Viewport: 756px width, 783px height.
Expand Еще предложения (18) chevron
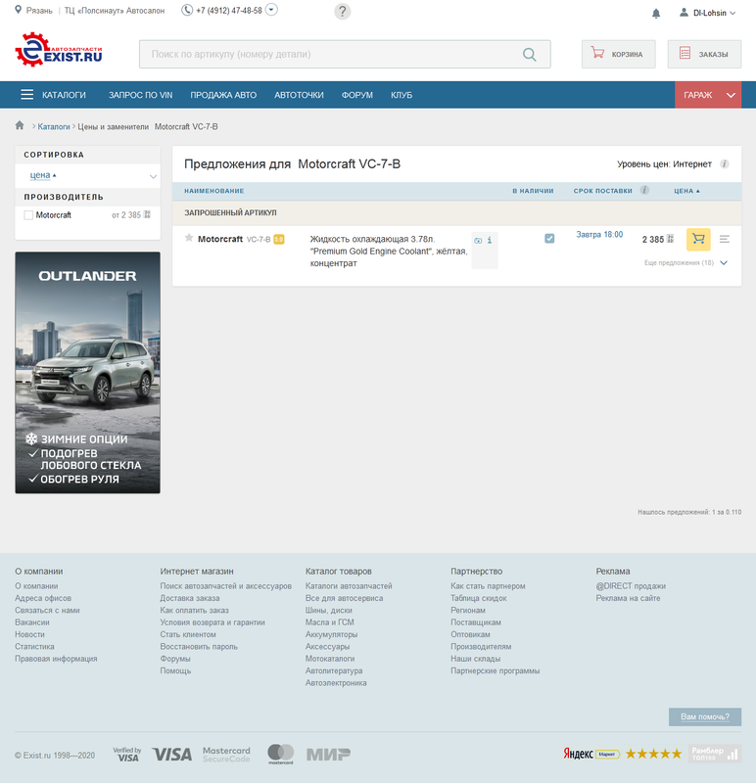[724, 262]
